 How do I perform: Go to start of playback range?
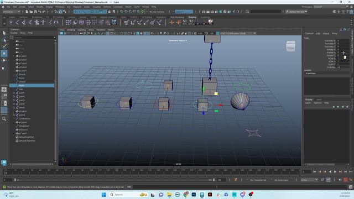click(315, 172)
